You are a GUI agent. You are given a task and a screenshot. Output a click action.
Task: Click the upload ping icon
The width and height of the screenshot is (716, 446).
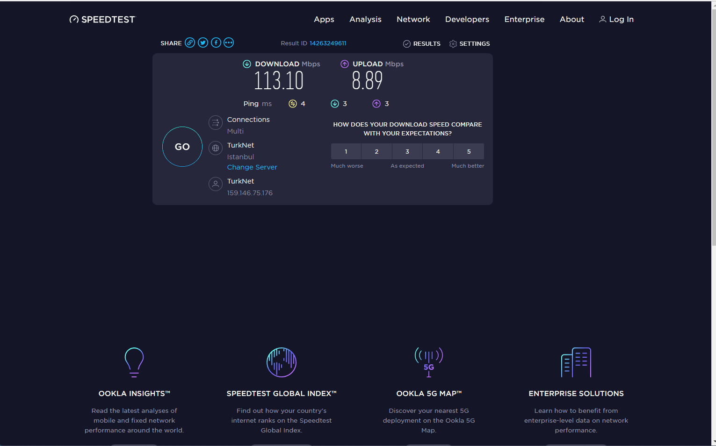coord(376,104)
